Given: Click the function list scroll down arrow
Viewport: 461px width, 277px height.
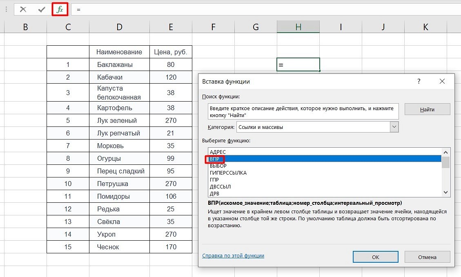Looking at the screenshot, I should coord(446,193).
